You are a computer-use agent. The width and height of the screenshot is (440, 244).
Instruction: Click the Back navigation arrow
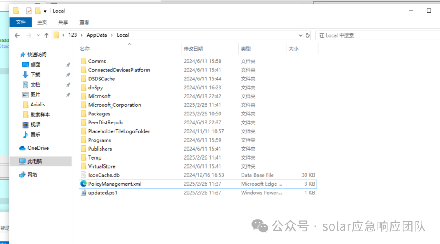[17, 35]
